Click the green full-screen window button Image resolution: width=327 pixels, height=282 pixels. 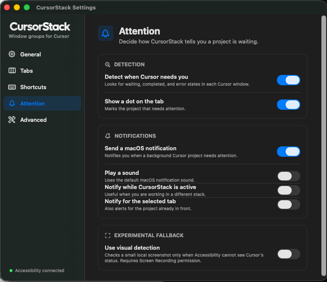point(27,7)
